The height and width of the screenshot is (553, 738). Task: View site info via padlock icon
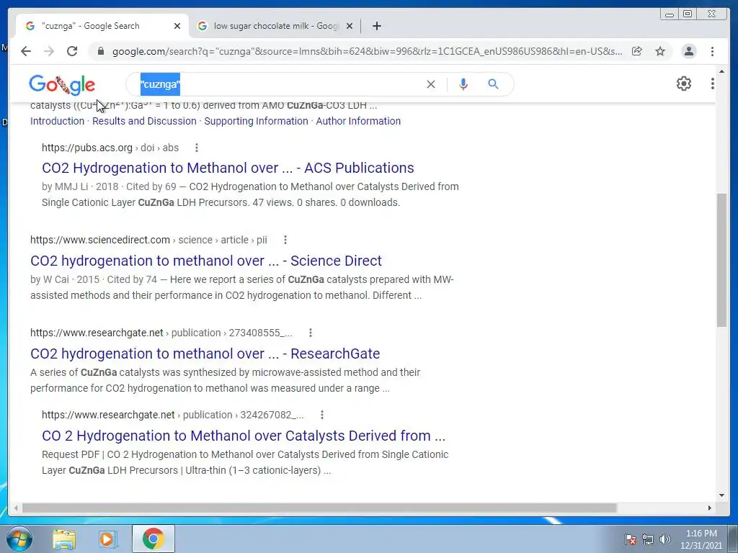coord(100,51)
